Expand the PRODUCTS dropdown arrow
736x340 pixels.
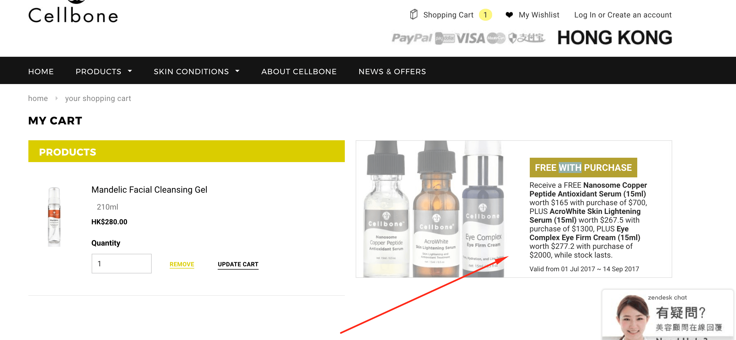pos(130,71)
